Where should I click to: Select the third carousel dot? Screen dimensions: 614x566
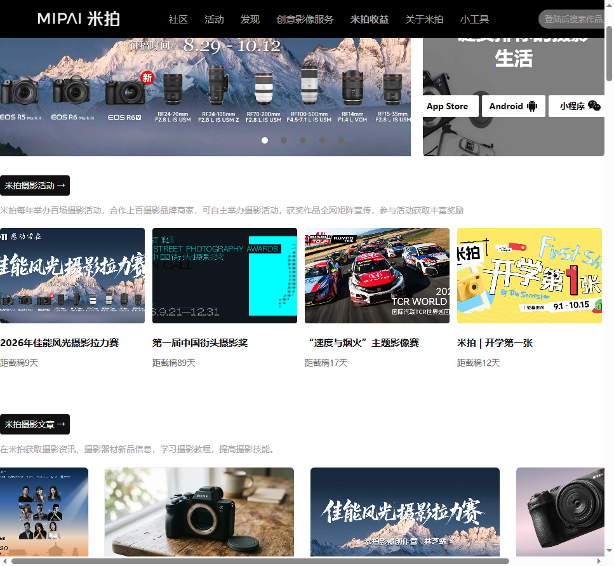pos(303,140)
